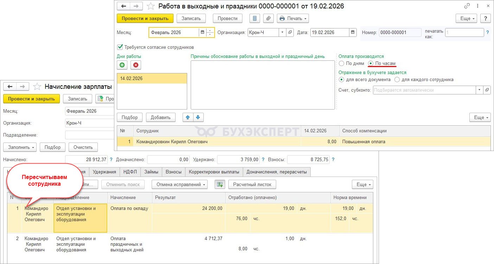Expand the Отмена исправлений dropdown

[x=179, y=184]
